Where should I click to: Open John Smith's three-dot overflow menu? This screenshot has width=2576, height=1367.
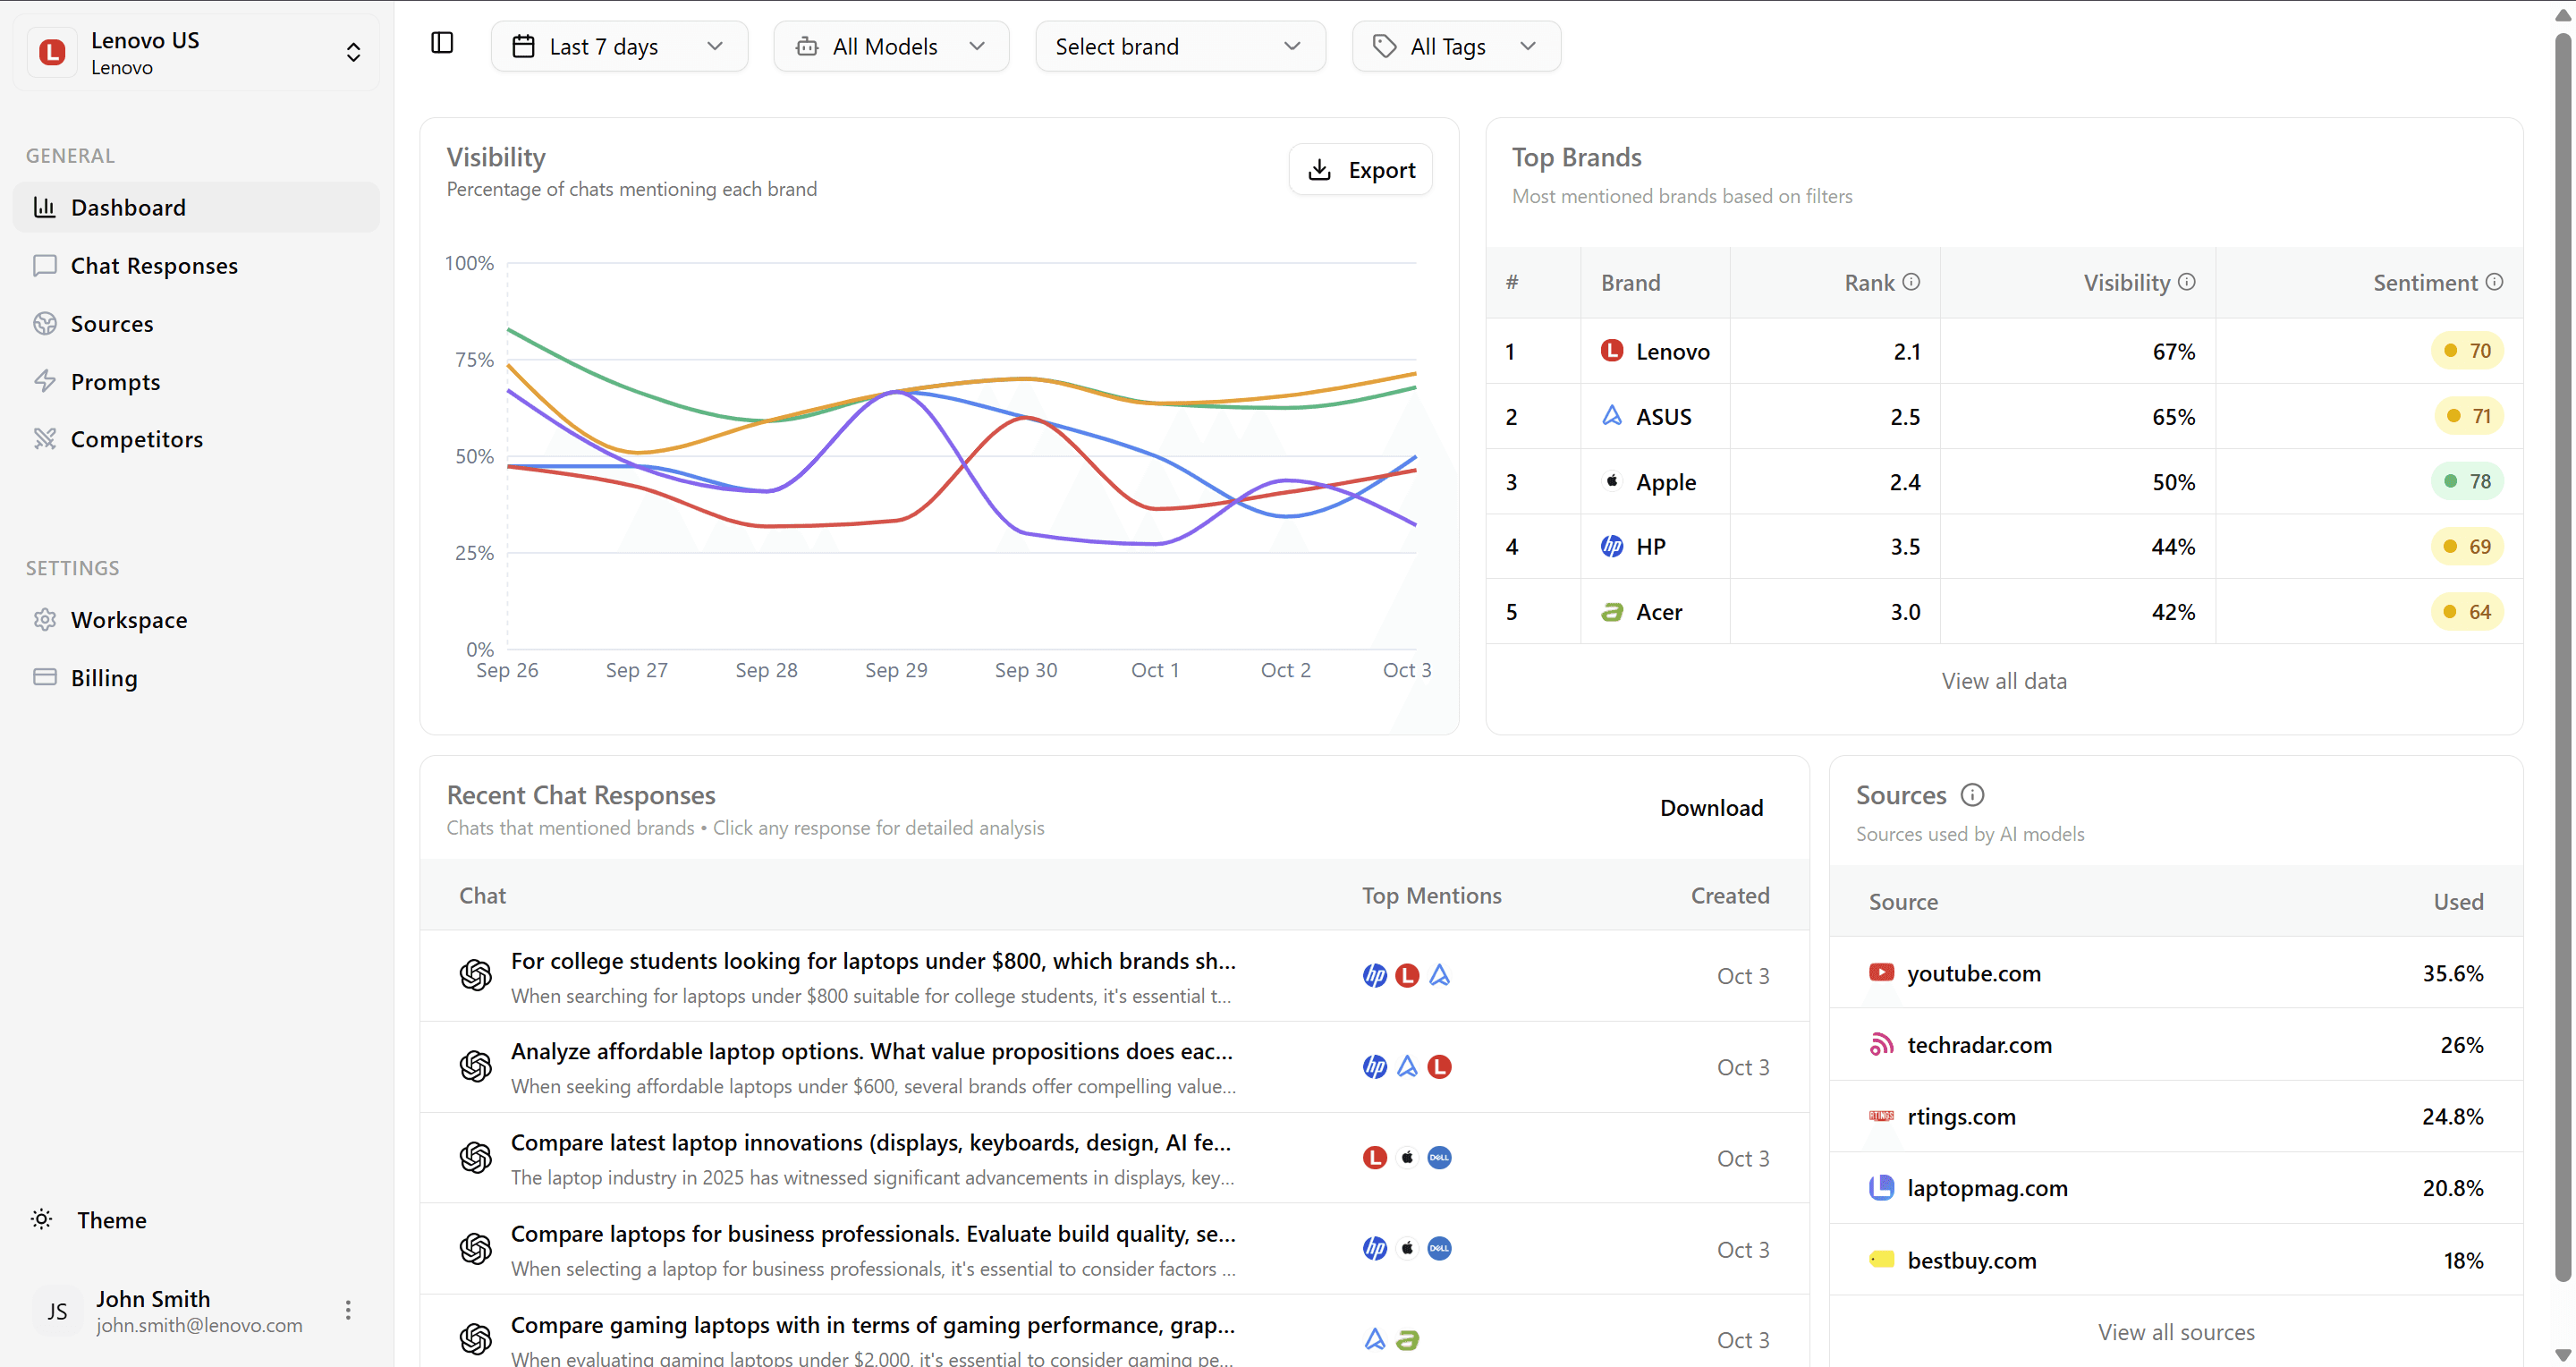click(x=348, y=1309)
